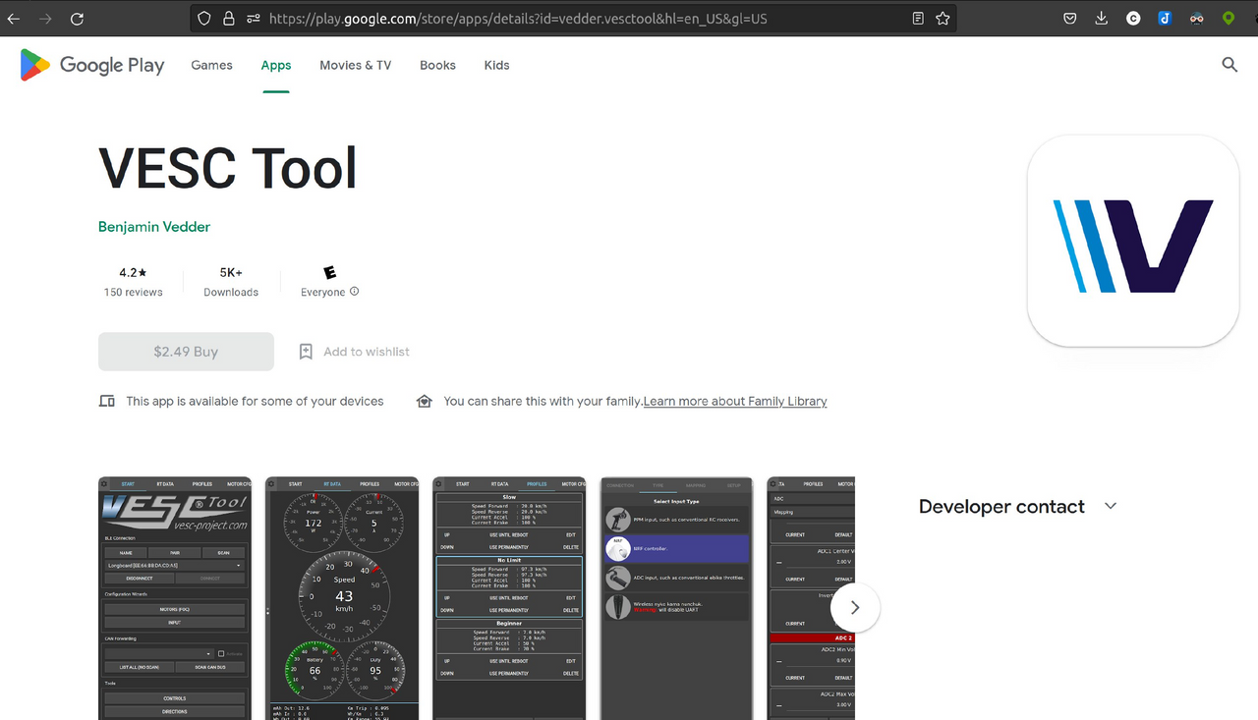Go back to the previous page
Screen dimensions: 1258x720
pos(14,19)
